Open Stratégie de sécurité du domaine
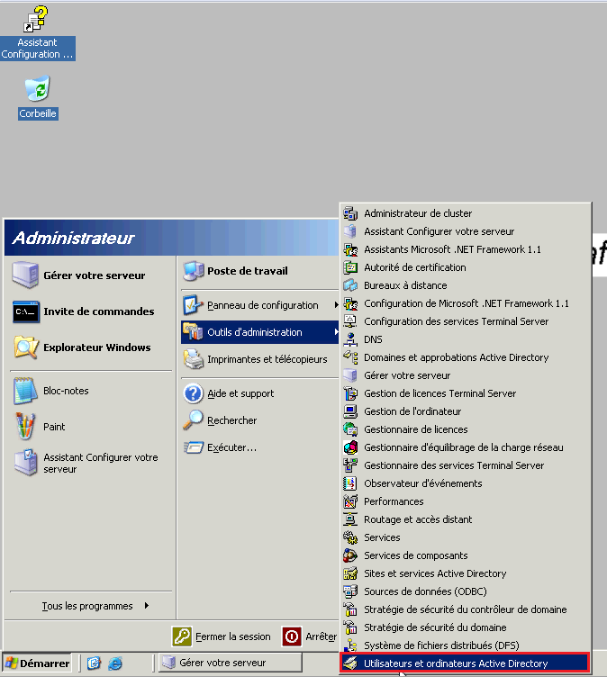 point(467,627)
